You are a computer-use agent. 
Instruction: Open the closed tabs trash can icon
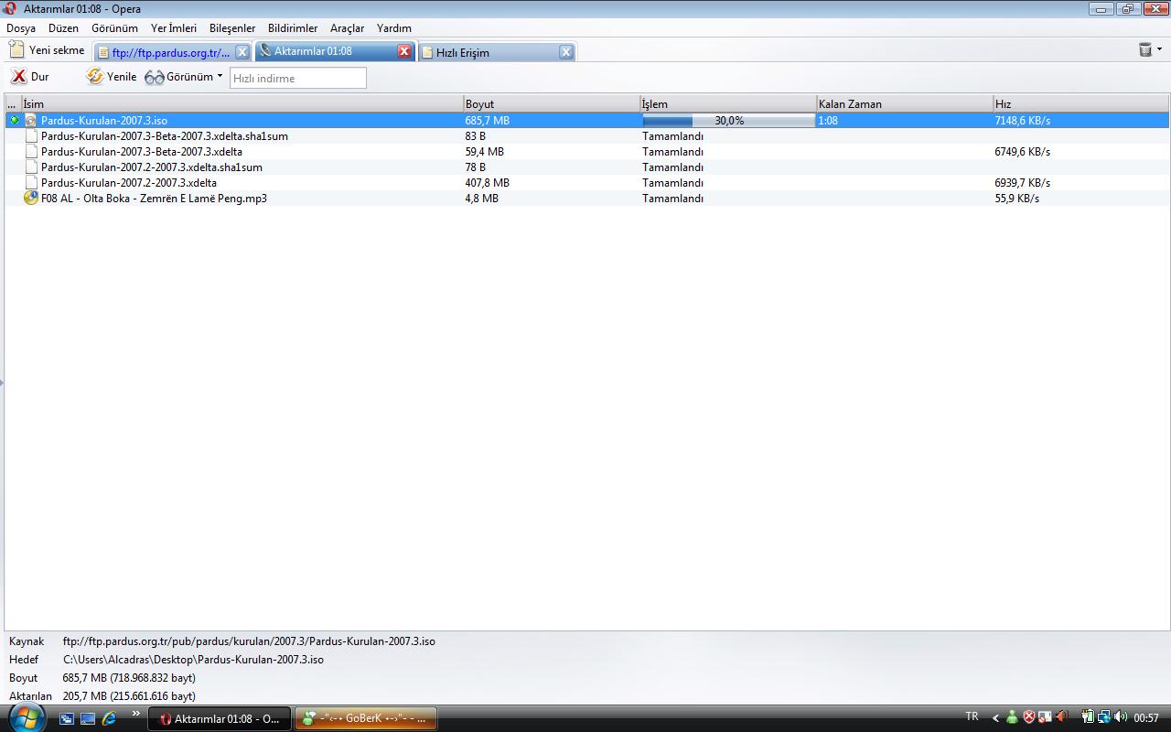point(1144,49)
